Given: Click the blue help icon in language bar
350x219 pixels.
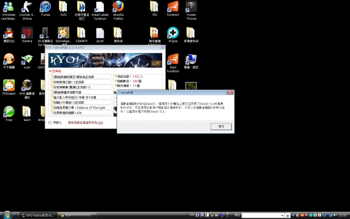Looking at the screenshot, I should (x=222, y=215).
